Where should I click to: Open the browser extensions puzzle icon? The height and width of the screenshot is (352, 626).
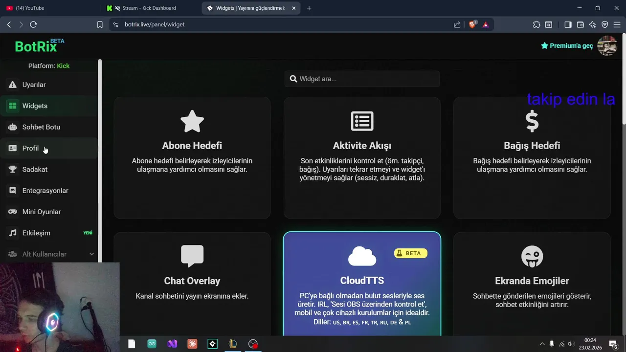pyautogui.click(x=537, y=24)
